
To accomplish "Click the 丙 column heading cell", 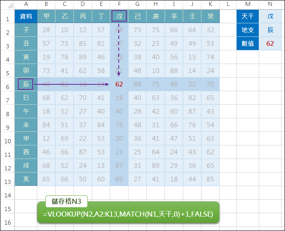I will tap(83, 17).
